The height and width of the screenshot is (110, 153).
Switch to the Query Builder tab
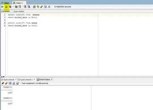pos(19,11)
